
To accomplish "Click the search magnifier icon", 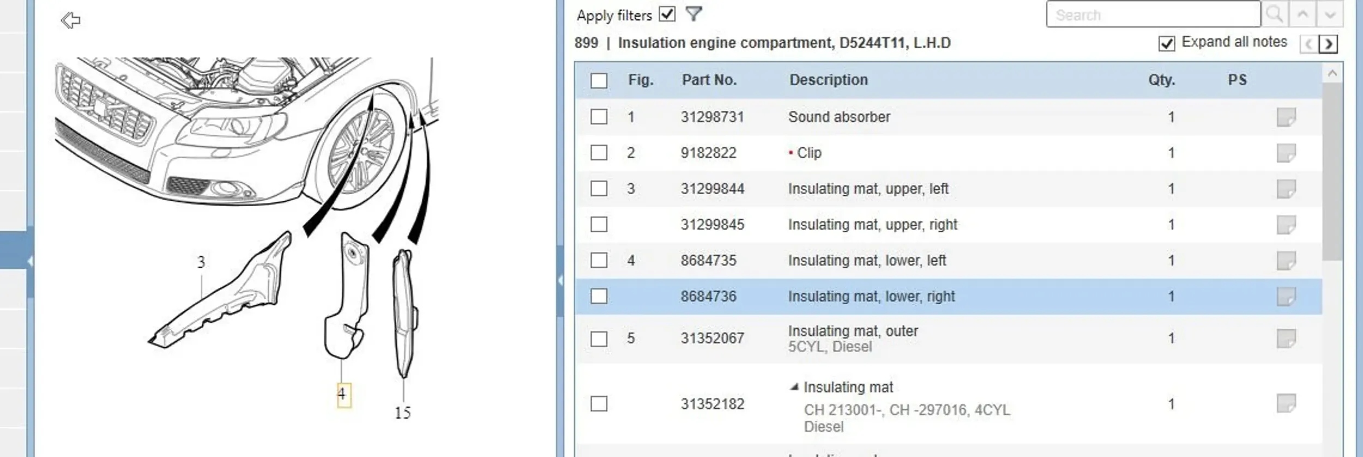I will click(1274, 14).
